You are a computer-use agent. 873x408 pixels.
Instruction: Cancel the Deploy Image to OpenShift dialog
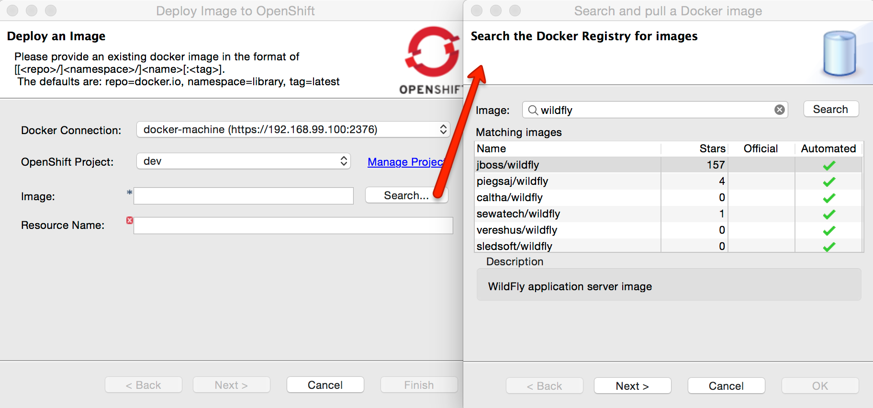[x=325, y=385]
